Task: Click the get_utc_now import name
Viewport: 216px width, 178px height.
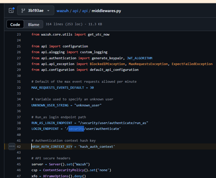Action: pyautogui.click(x=99, y=35)
